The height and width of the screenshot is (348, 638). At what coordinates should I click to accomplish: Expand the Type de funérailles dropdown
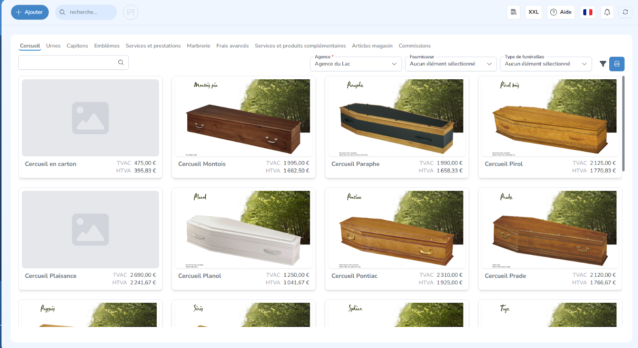click(546, 64)
